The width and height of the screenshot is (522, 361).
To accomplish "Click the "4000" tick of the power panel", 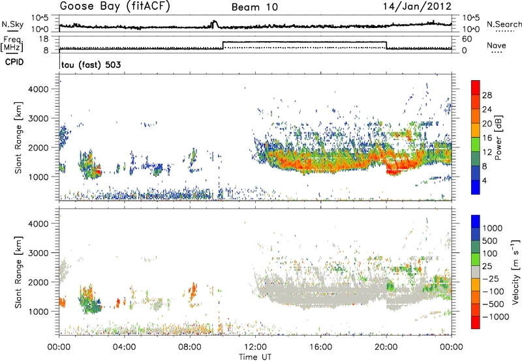I will pyautogui.click(x=38, y=89).
